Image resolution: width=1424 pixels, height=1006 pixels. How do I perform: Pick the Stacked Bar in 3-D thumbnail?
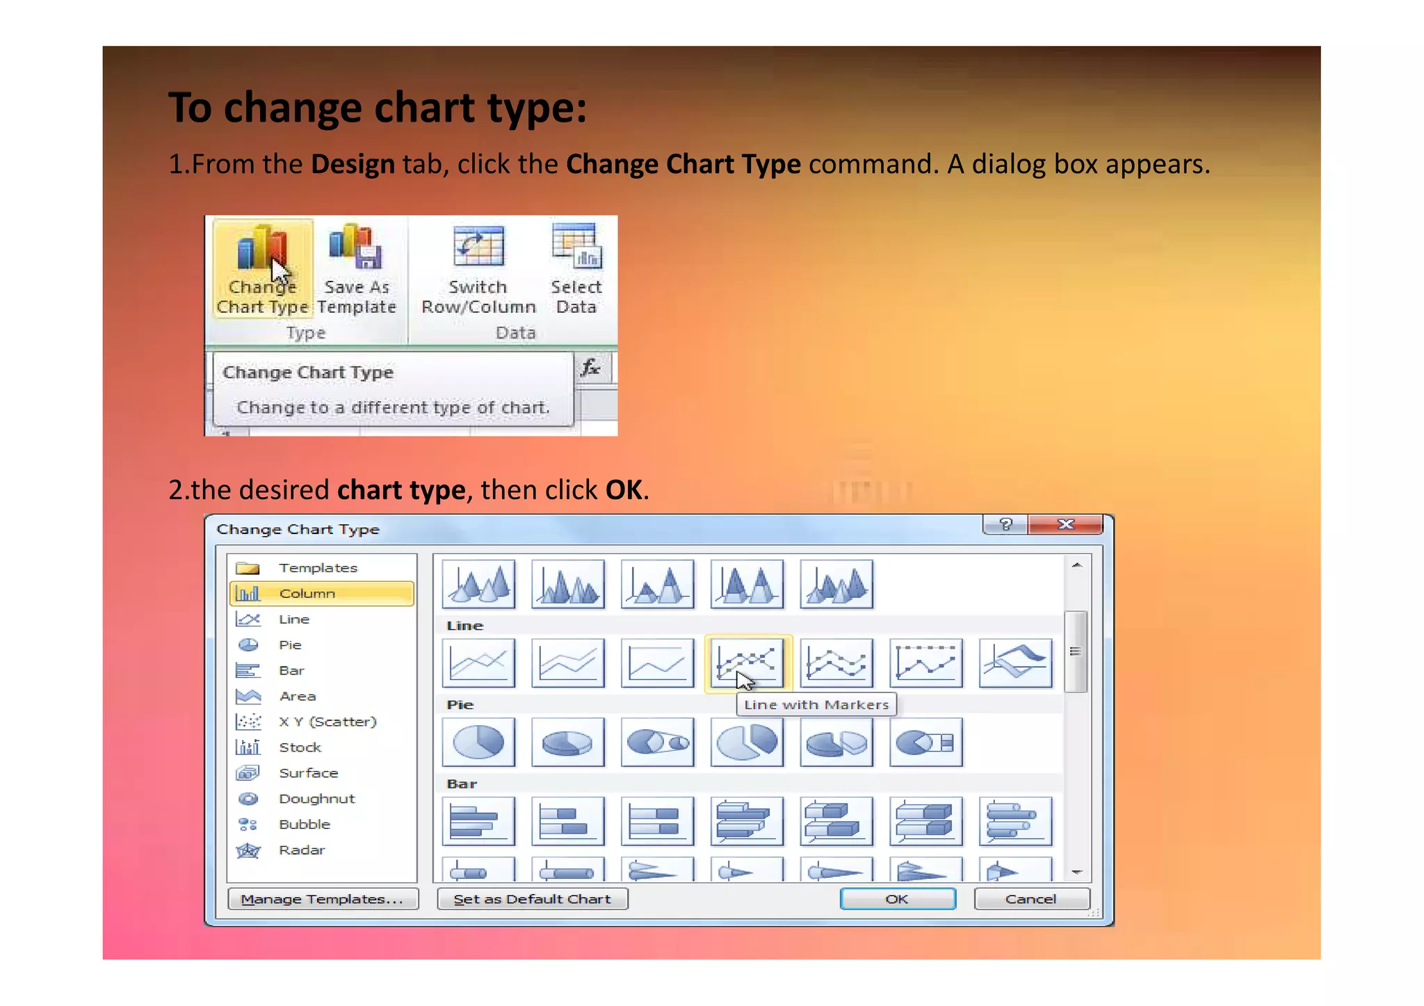[836, 821]
